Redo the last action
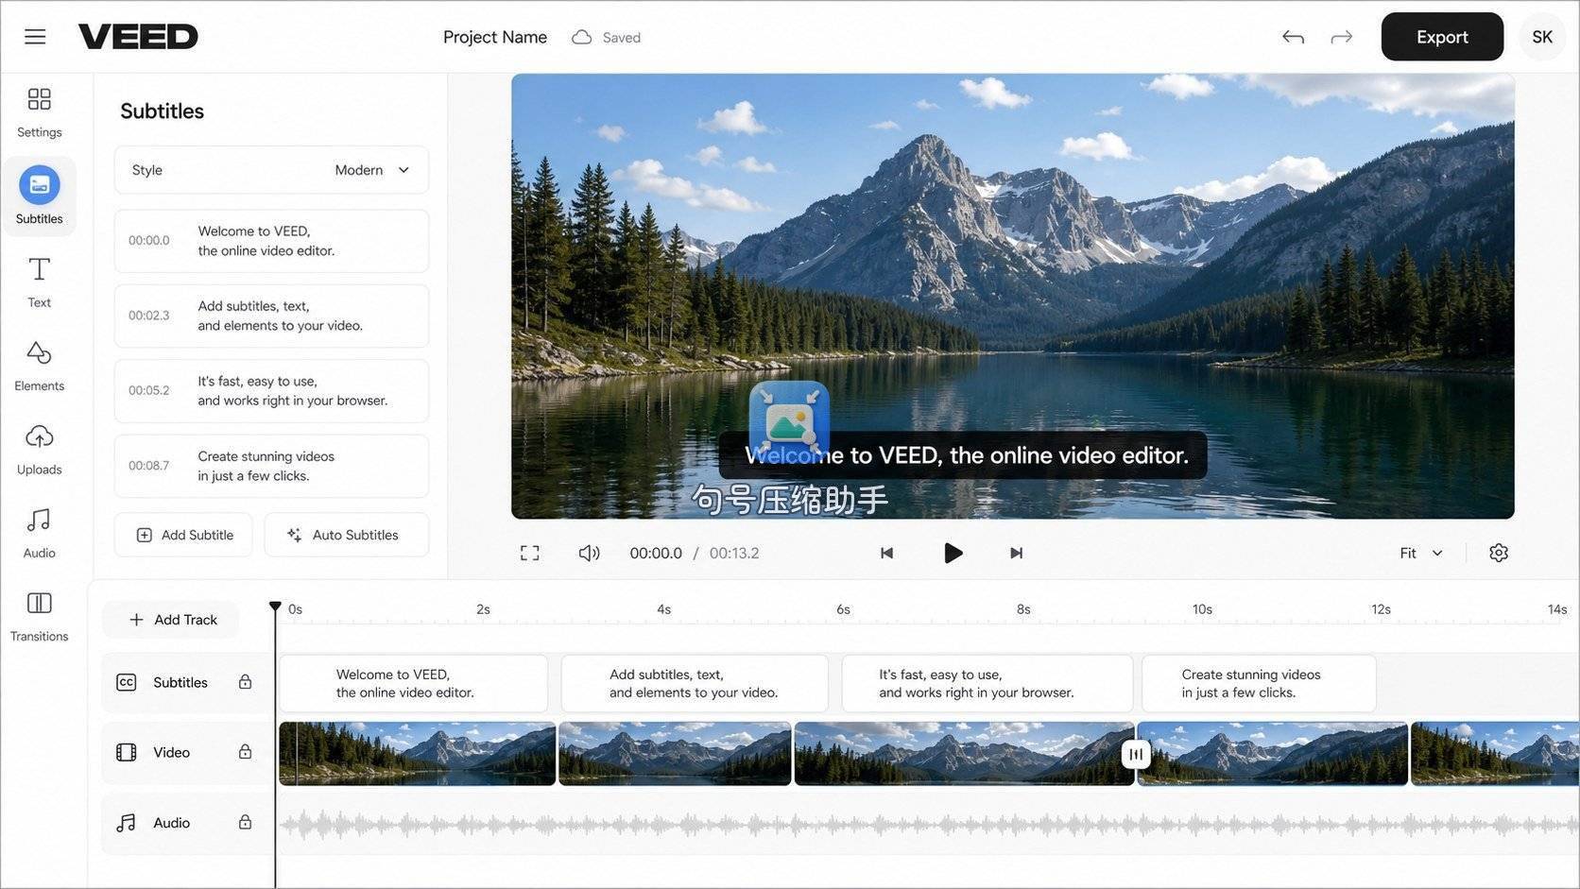The height and width of the screenshot is (889, 1580). 1341,37
